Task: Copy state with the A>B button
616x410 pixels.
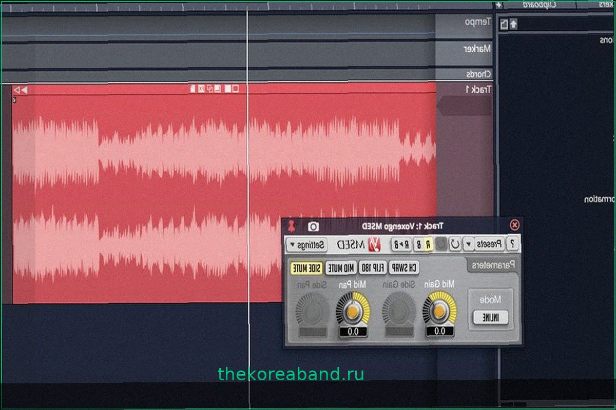Action: (402, 244)
